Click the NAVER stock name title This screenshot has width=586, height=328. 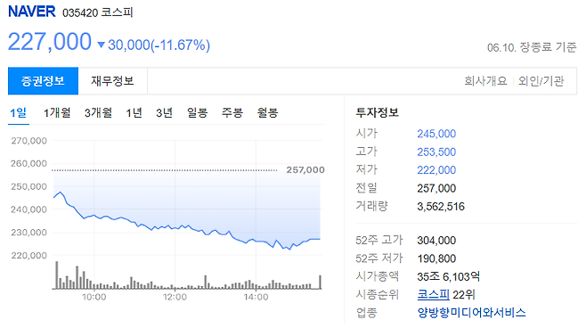coord(32,12)
